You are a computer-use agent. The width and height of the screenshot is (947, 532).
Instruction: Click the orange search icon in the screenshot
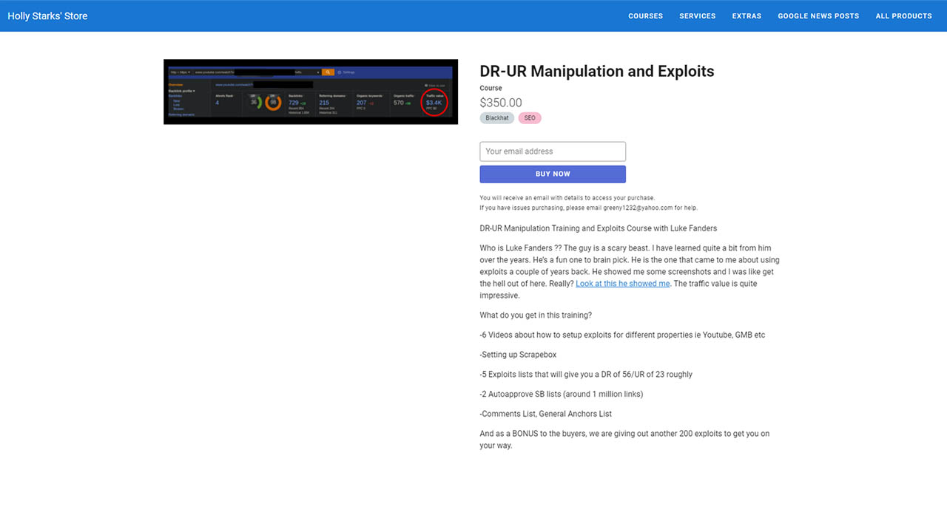click(x=328, y=72)
